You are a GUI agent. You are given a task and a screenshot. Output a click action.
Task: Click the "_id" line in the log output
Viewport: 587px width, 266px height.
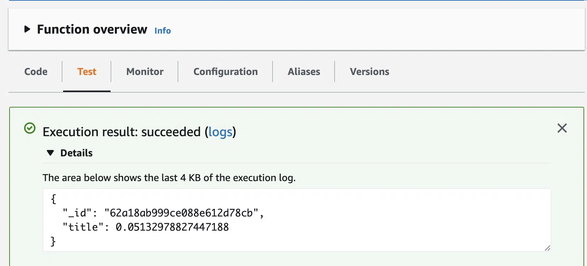coord(163,213)
